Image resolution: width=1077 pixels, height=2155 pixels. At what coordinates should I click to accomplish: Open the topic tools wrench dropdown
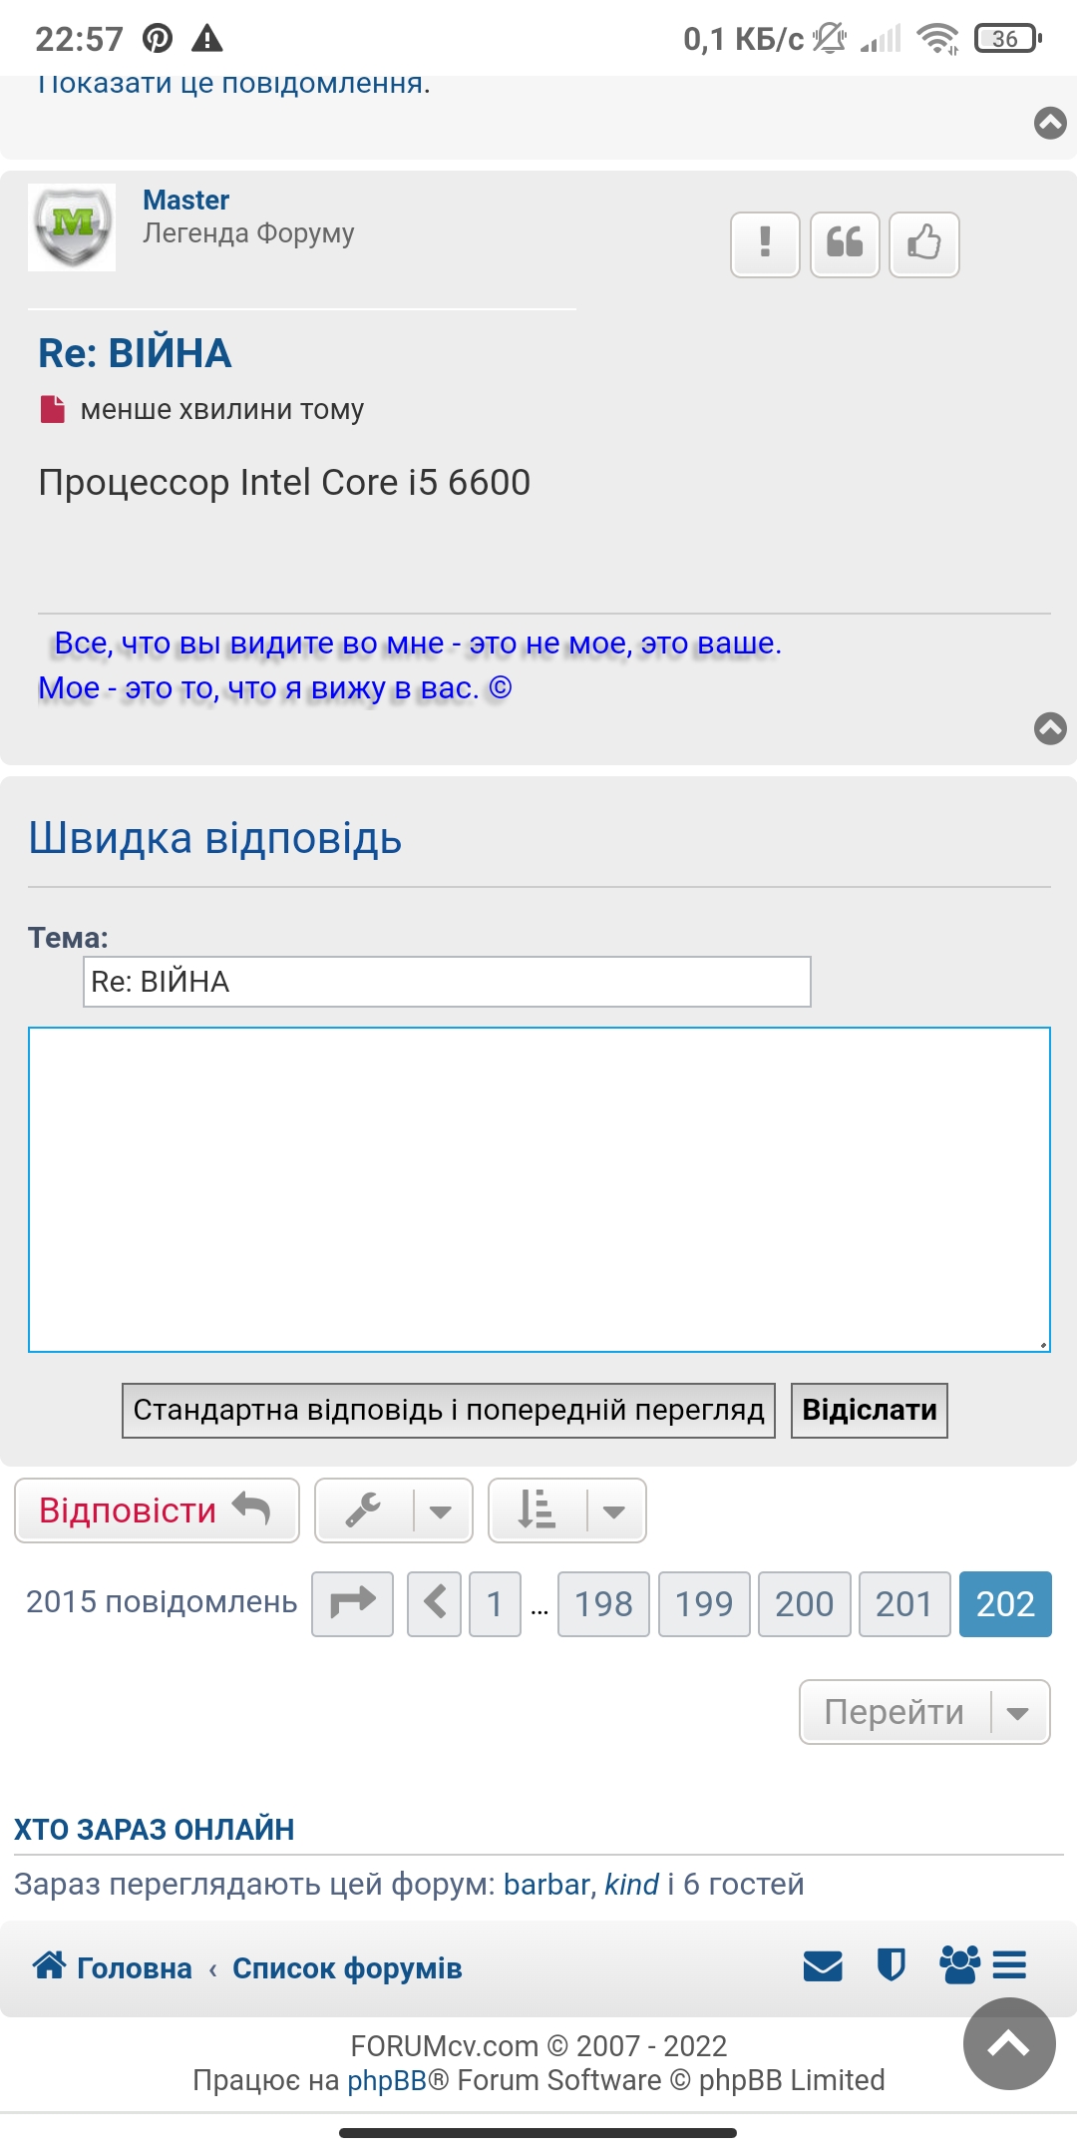[394, 1510]
